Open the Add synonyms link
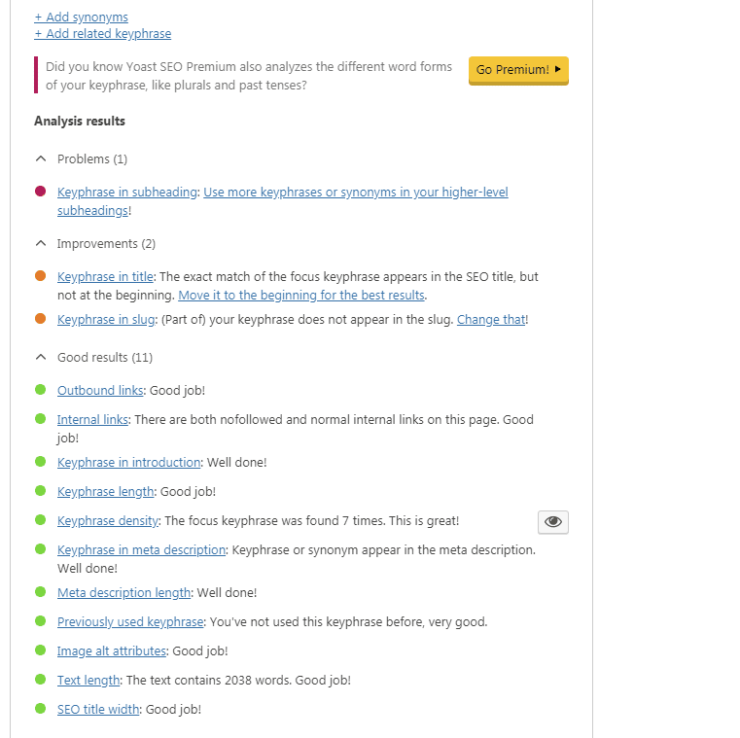The height and width of the screenshot is (738, 740). [81, 17]
